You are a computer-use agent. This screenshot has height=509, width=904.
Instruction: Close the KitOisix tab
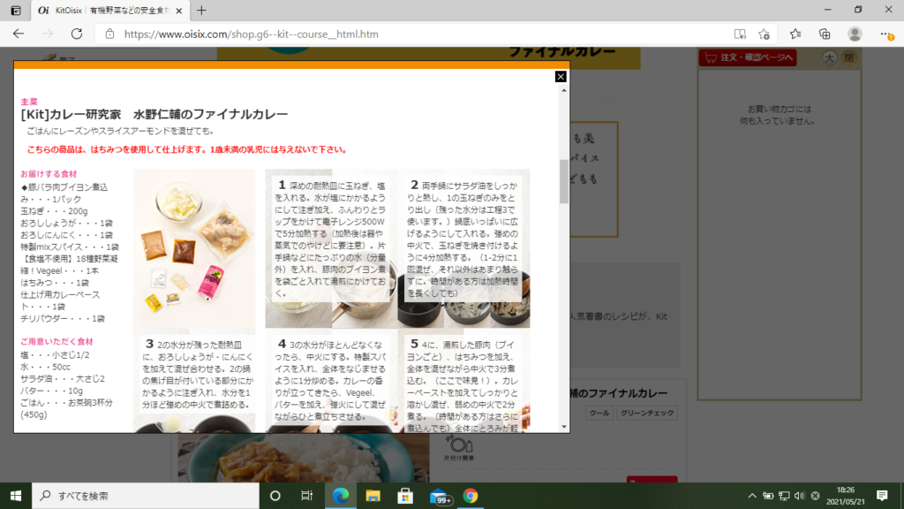pyautogui.click(x=178, y=11)
